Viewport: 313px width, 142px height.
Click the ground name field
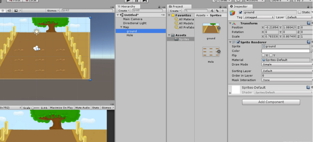coord(270,12)
